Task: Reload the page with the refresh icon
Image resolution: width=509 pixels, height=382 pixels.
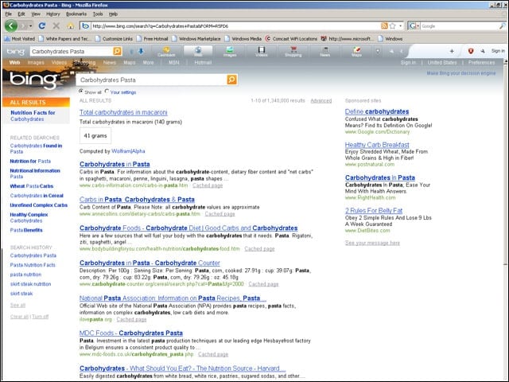Action: [42, 25]
